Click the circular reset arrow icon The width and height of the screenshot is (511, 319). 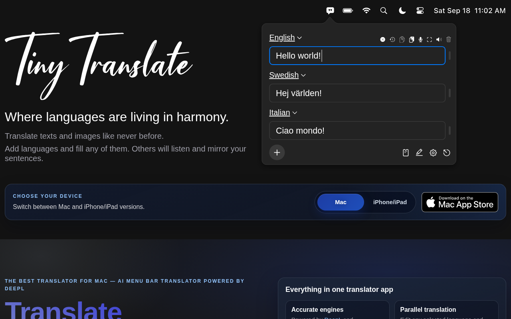(x=447, y=153)
